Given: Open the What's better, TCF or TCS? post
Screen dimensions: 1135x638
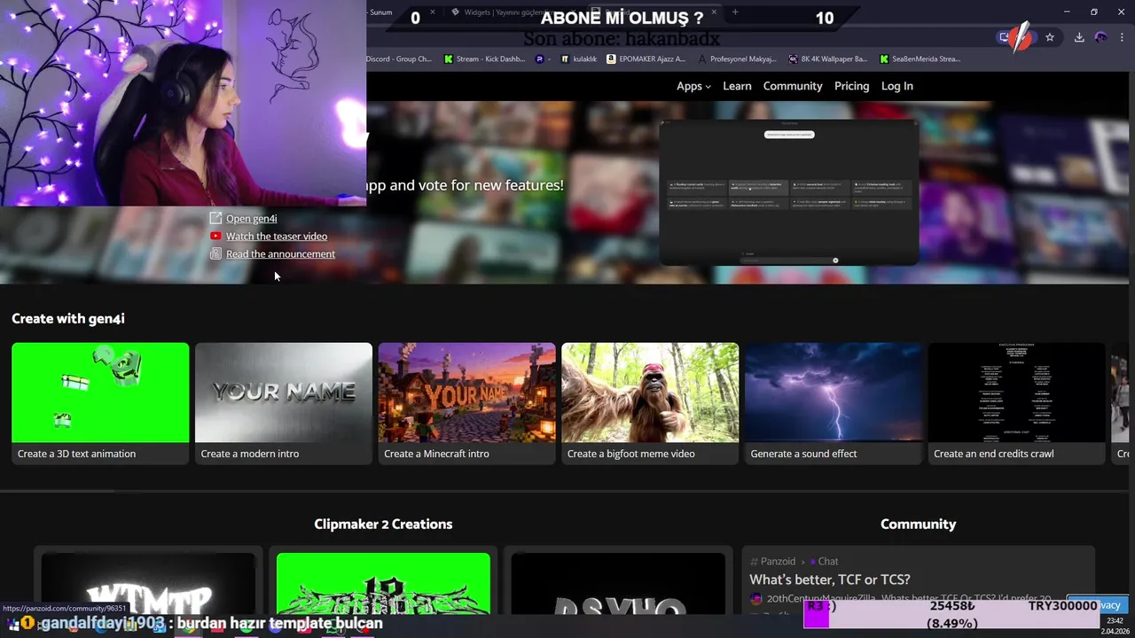Looking at the screenshot, I should click(x=829, y=580).
